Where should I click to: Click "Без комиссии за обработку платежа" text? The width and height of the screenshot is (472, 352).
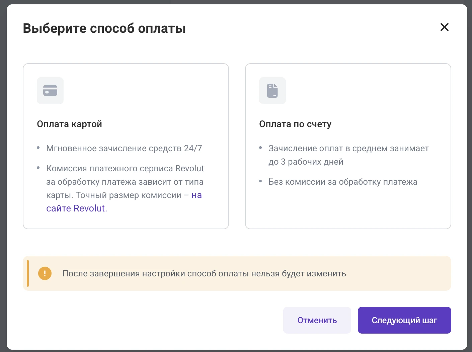pos(343,182)
